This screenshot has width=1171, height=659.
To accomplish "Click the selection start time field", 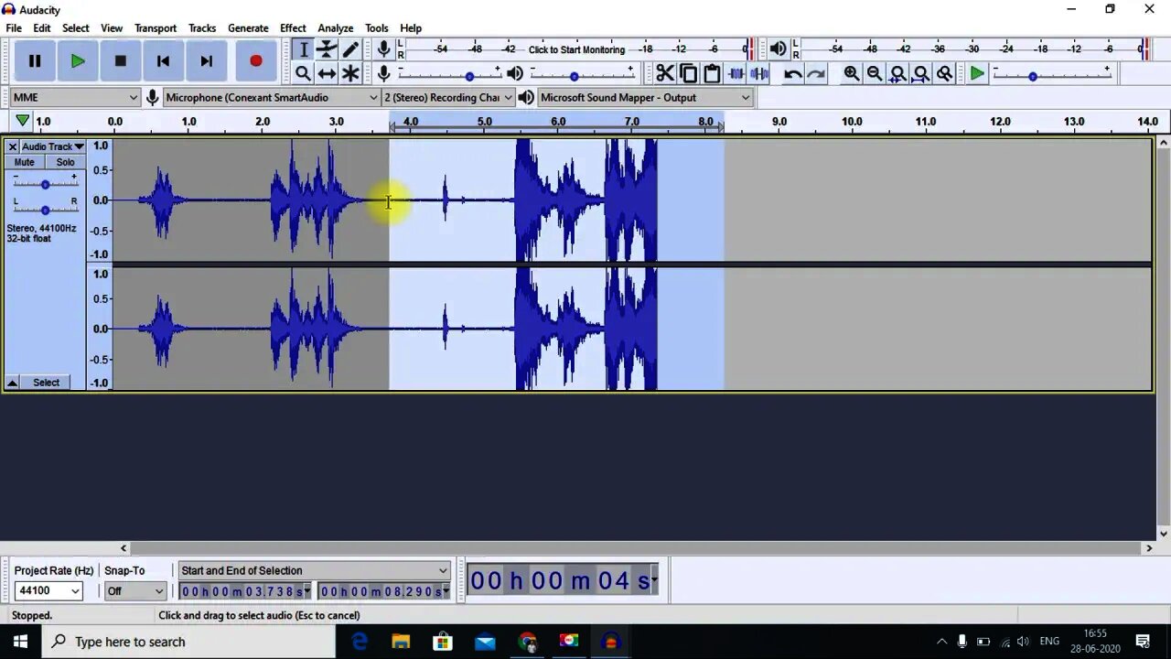I will tap(244, 591).
